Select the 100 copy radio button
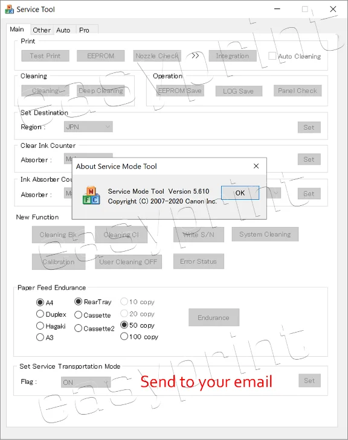Screen dimensions: 348x440 (124, 336)
